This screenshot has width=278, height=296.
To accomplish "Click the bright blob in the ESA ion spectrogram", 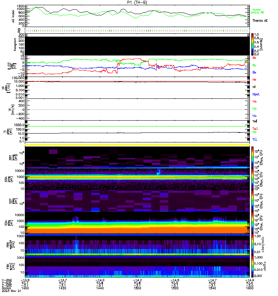I will (x=158, y=172).
